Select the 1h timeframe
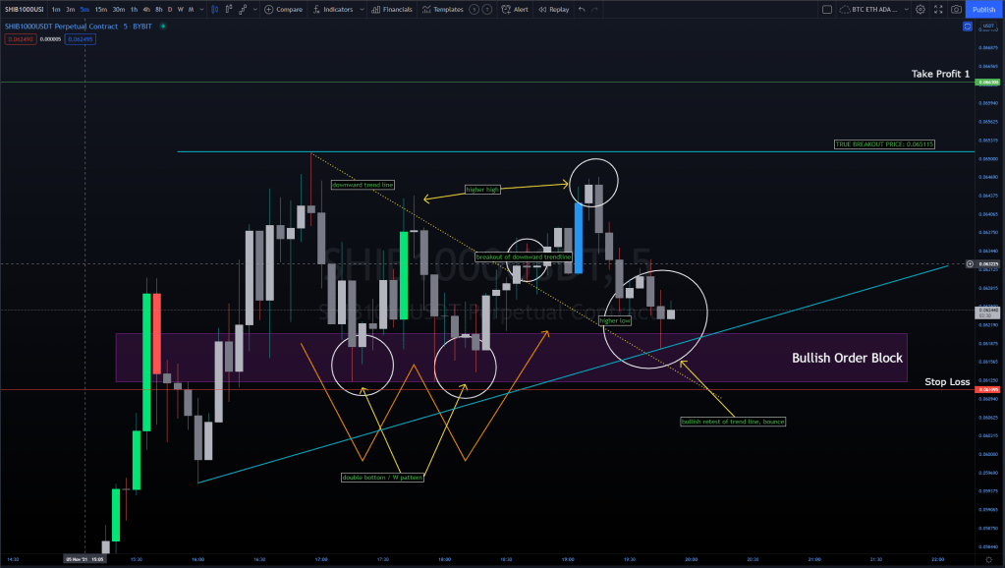Image resolution: width=1005 pixels, height=568 pixels. (x=134, y=10)
